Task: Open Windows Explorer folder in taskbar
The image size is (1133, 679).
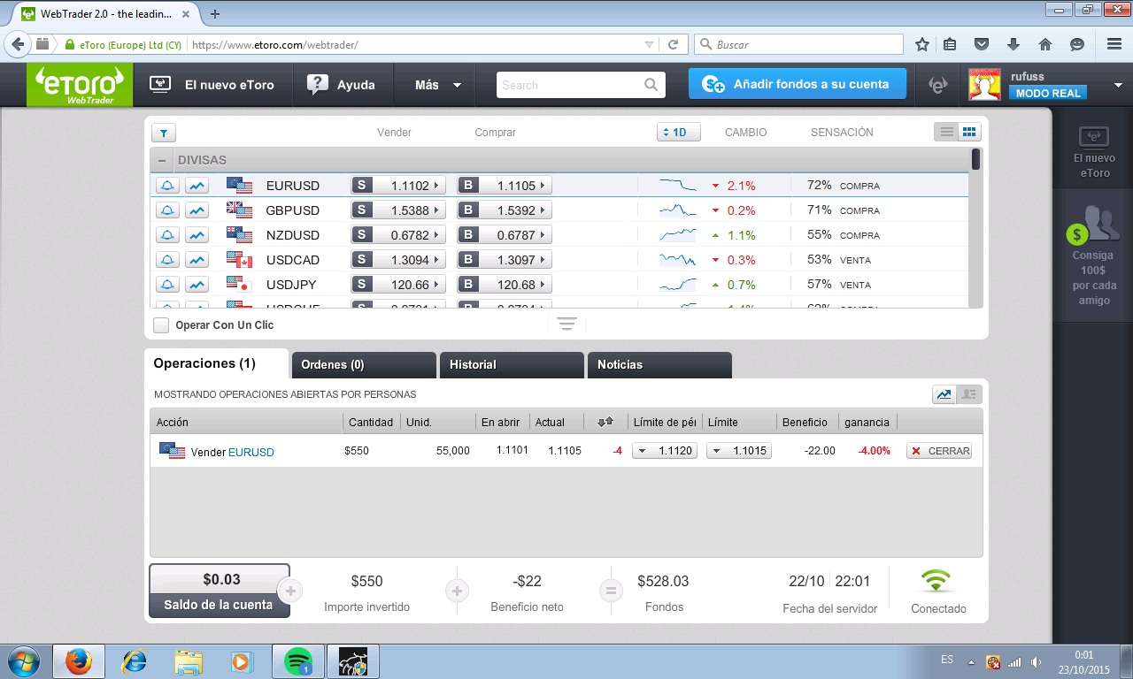Action: point(189,660)
